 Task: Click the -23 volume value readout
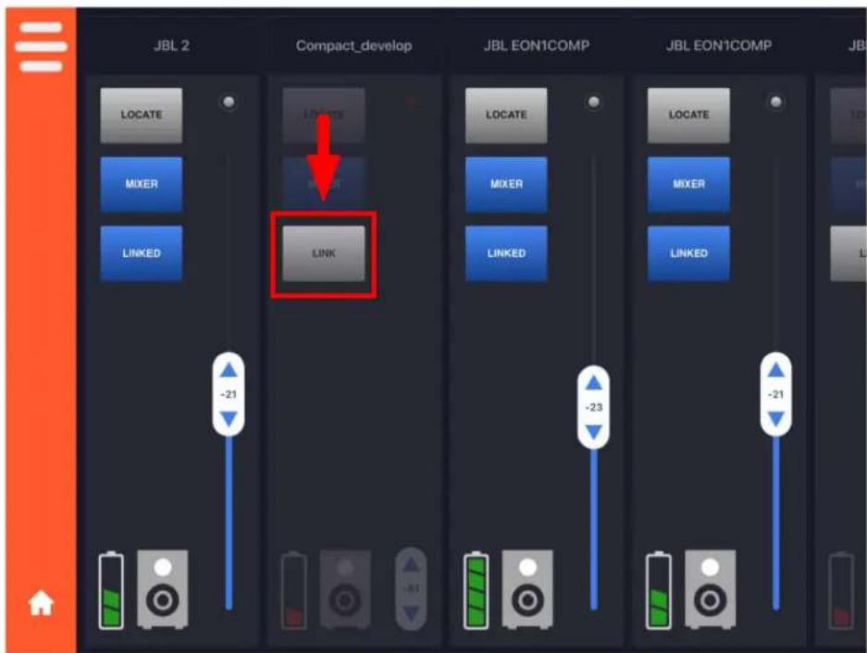(593, 408)
